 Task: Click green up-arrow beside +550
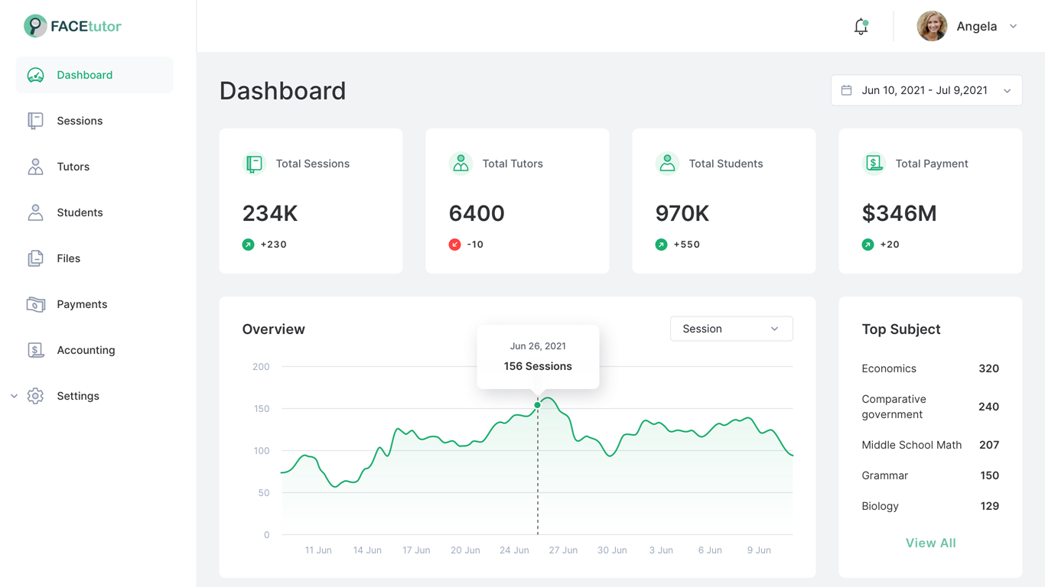coord(661,245)
